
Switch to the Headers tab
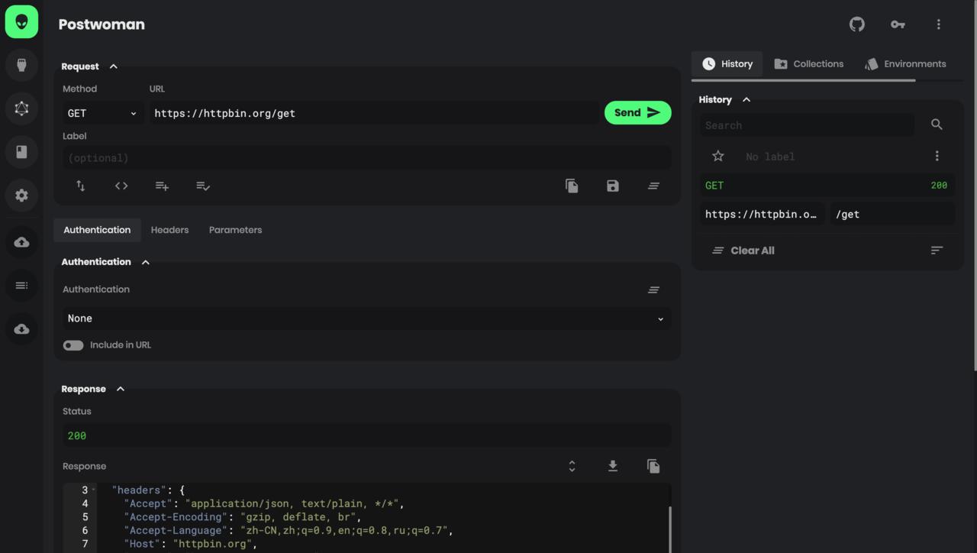[x=169, y=230]
